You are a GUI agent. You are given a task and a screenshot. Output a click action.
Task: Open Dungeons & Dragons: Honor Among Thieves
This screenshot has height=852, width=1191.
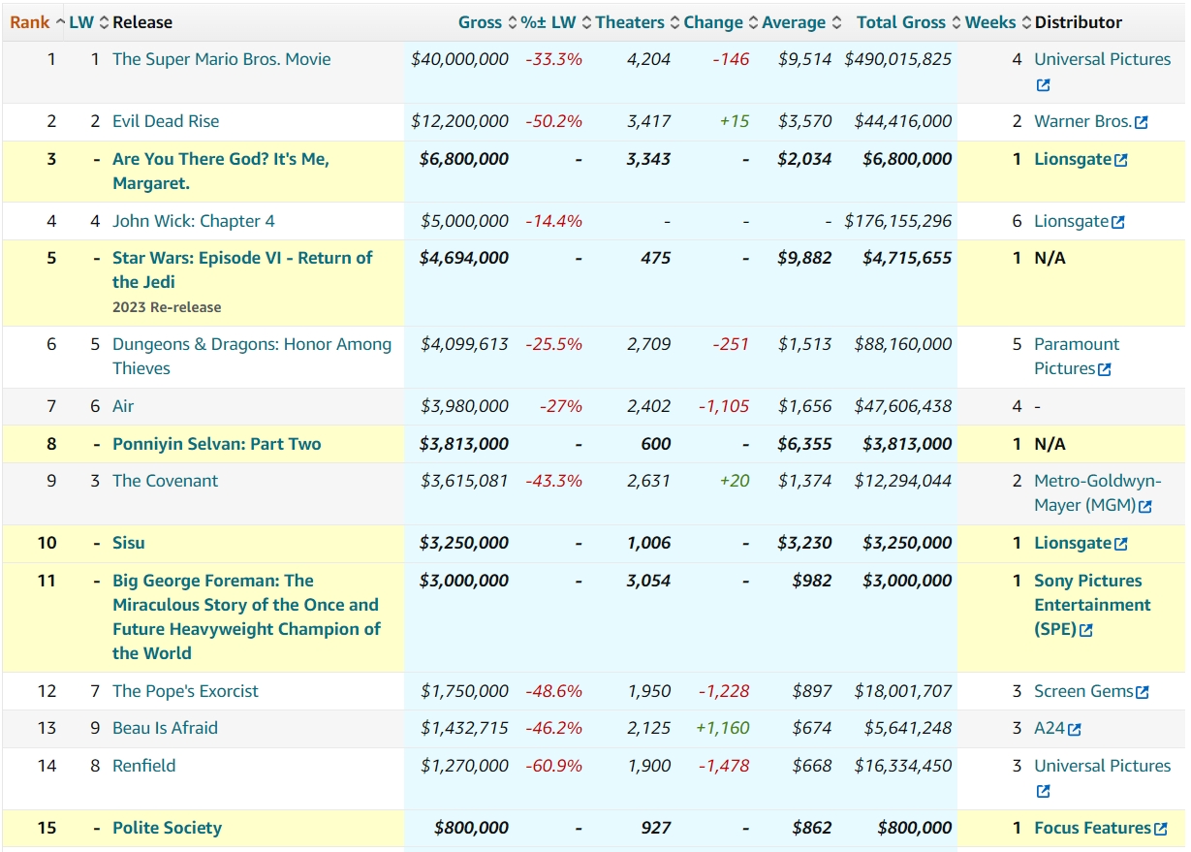point(252,357)
